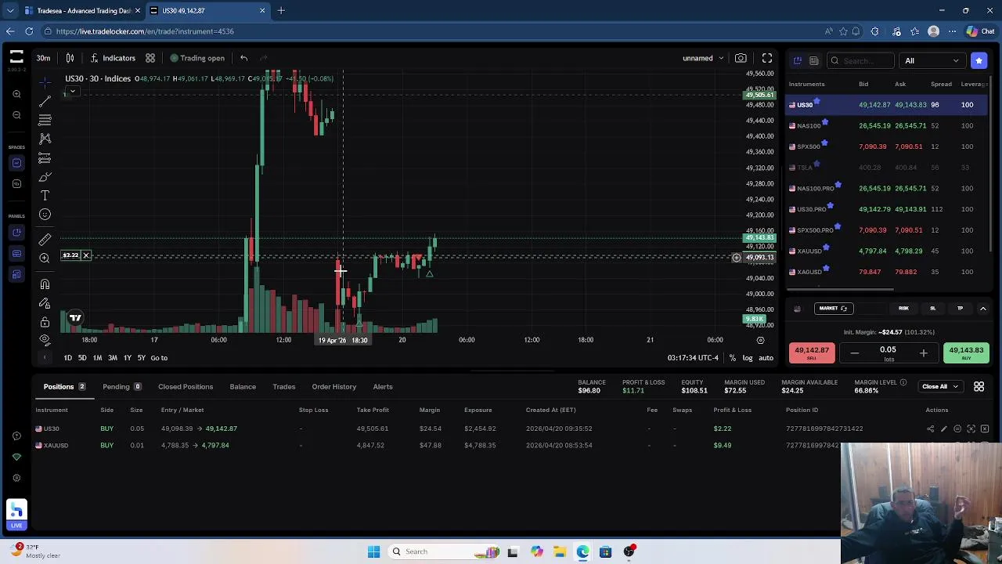Search instruments in the watchlist
1002x564 pixels.
coord(861,60)
